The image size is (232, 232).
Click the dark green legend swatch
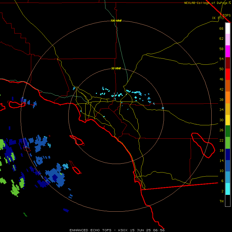coord(228,131)
